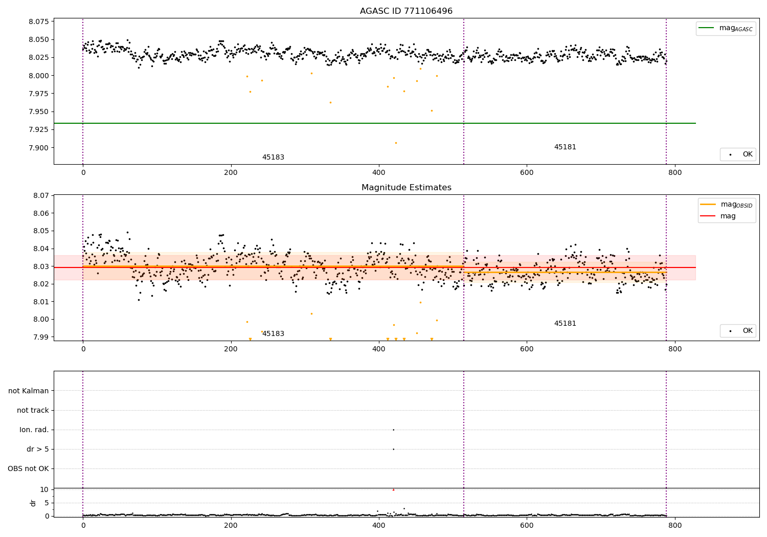Click the y-tick '5' on the dr plot

[x=47, y=503]
